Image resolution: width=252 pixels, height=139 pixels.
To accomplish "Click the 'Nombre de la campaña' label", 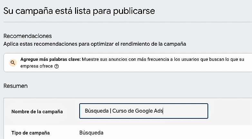I will coord(37,112).
